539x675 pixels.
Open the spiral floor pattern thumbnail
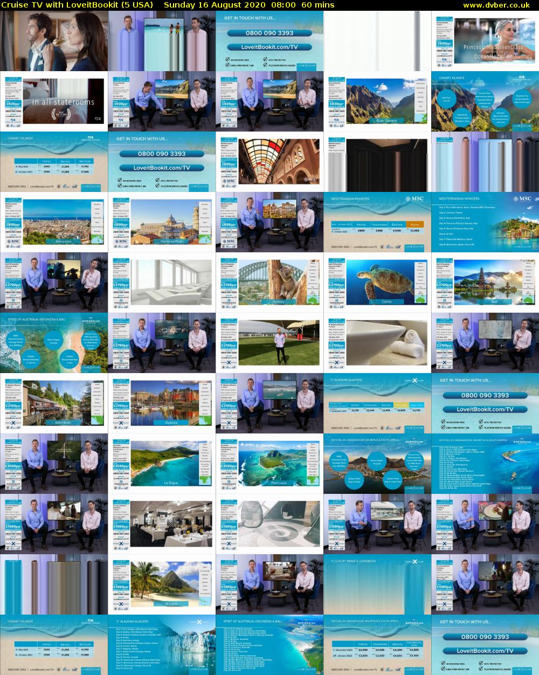tap(269, 524)
